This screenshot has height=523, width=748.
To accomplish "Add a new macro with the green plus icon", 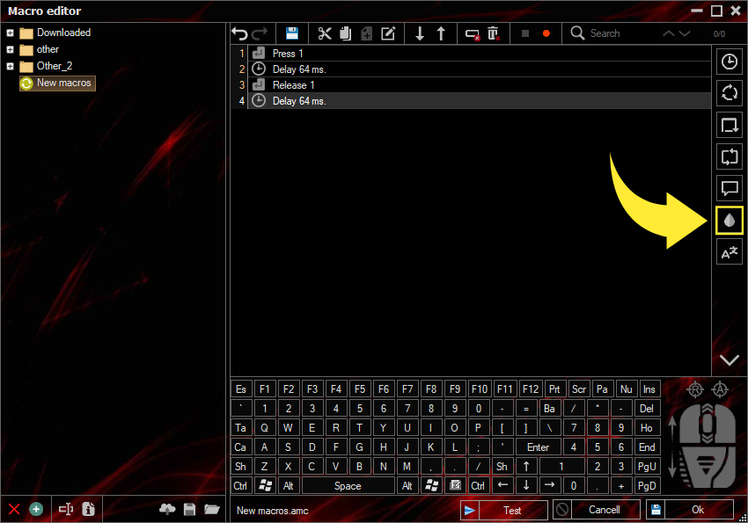I will (35, 509).
